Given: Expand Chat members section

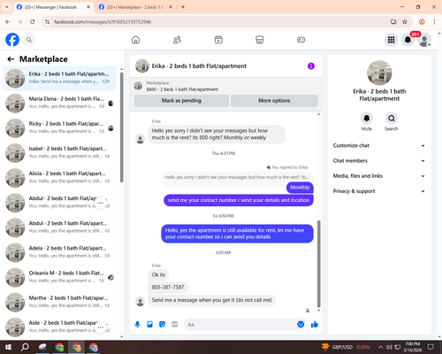Looking at the screenshot, I should 379,161.
